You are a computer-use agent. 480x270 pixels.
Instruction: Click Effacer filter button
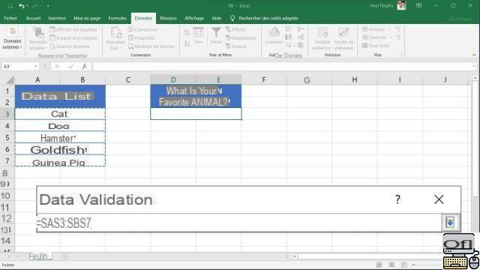pos(235,30)
